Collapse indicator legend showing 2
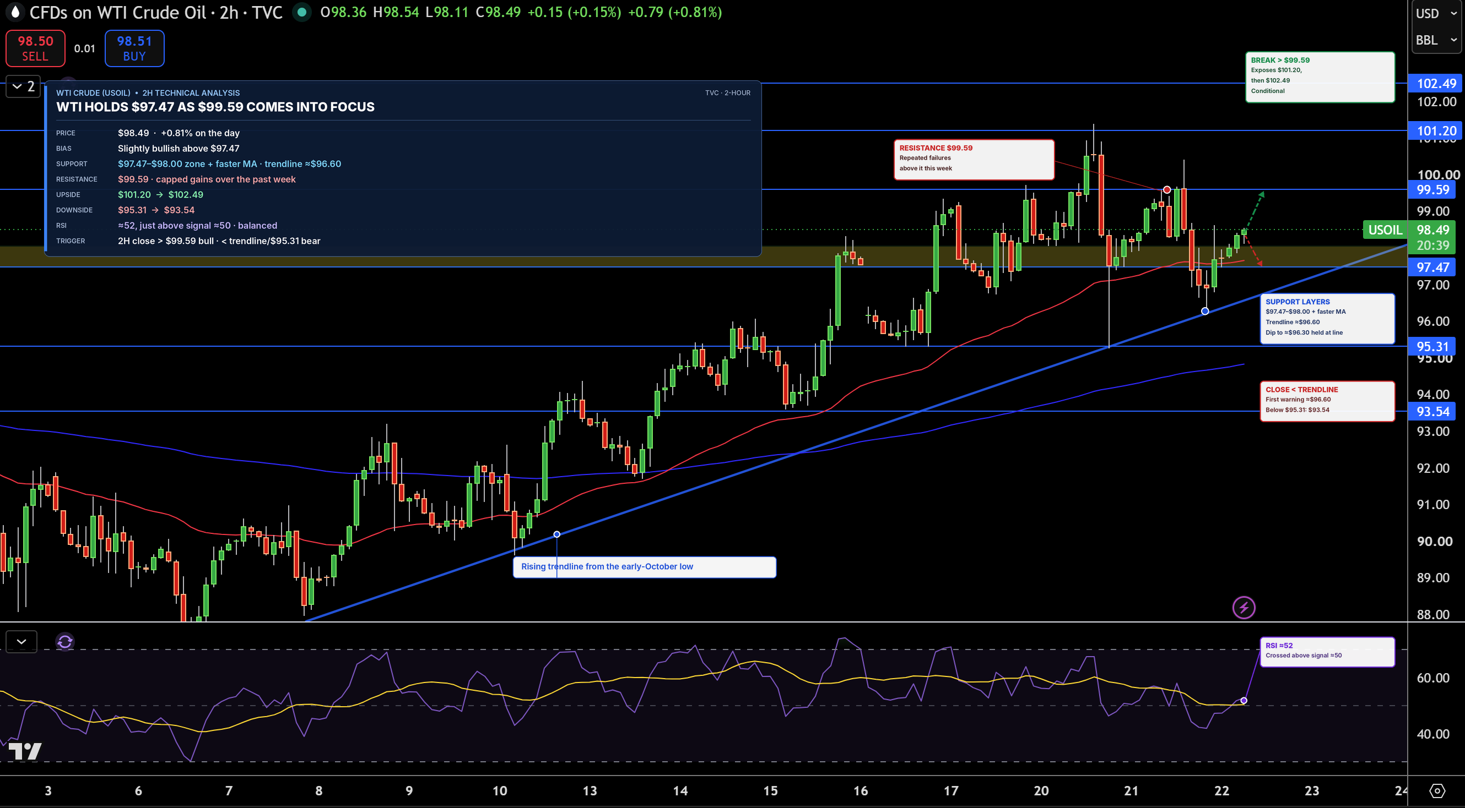This screenshot has height=808, width=1465. tap(23, 86)
